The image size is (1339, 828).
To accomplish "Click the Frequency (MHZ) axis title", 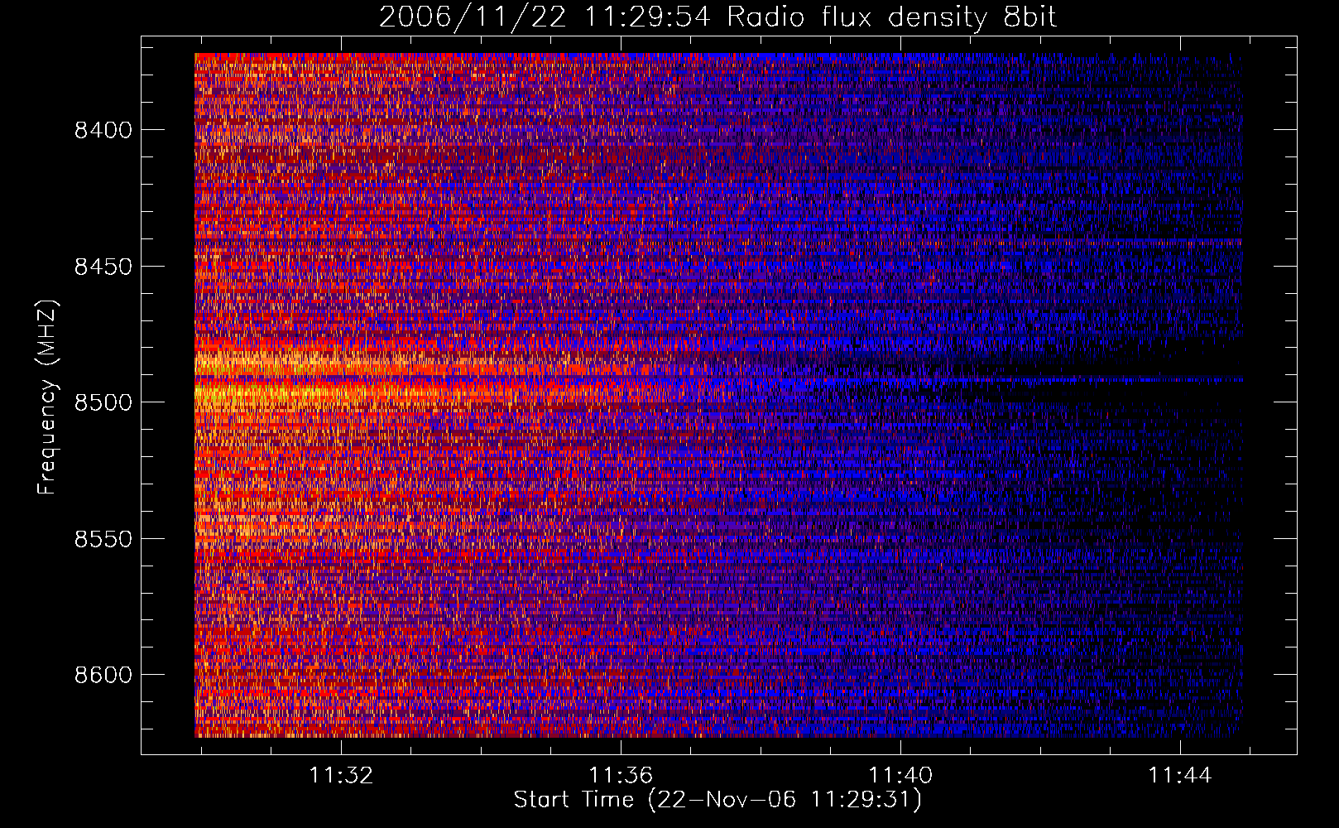I will [x=48, y=397].
